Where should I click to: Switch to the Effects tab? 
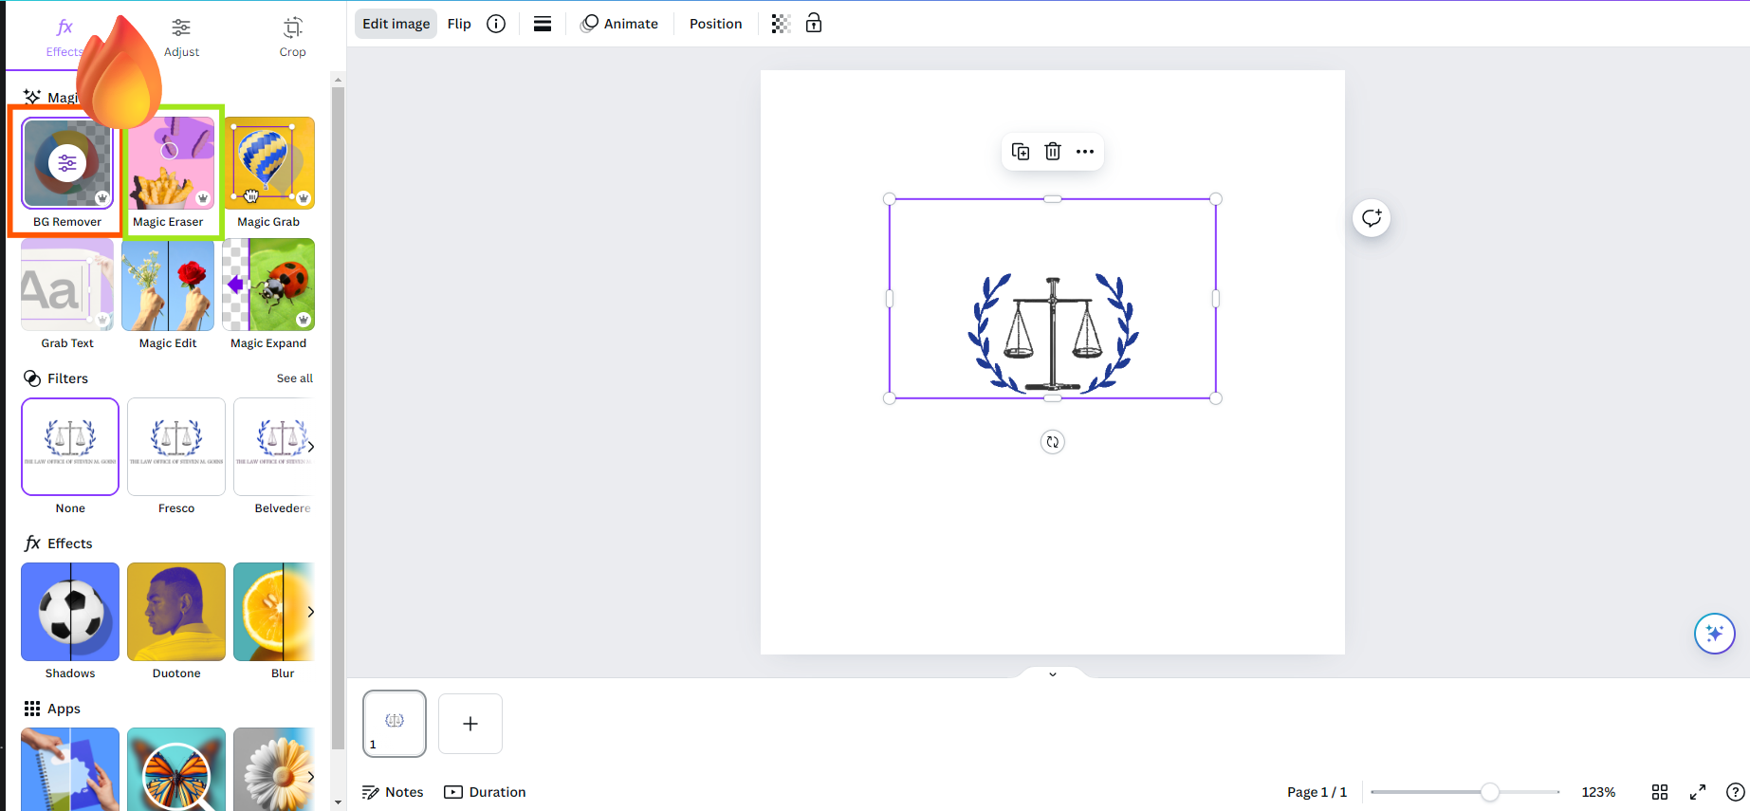tap(64, 38)
